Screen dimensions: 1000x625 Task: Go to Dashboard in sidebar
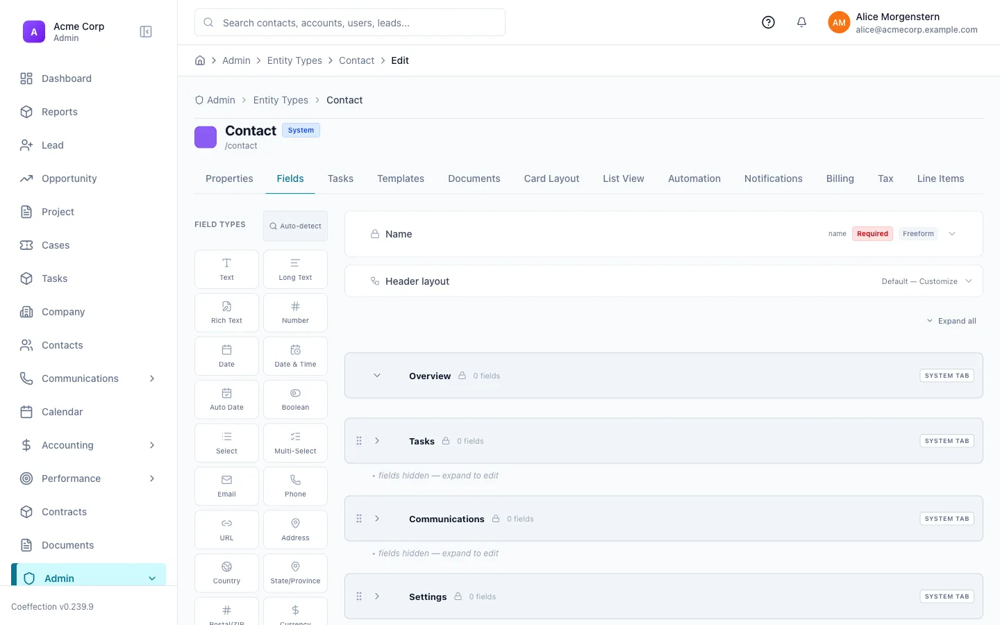[89, 78]
